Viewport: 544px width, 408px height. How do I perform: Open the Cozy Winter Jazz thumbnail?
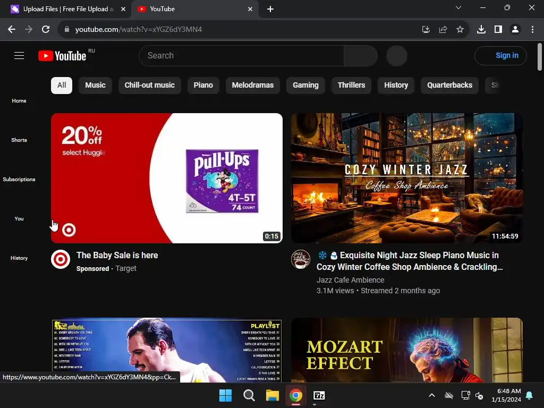pos(406,178)
